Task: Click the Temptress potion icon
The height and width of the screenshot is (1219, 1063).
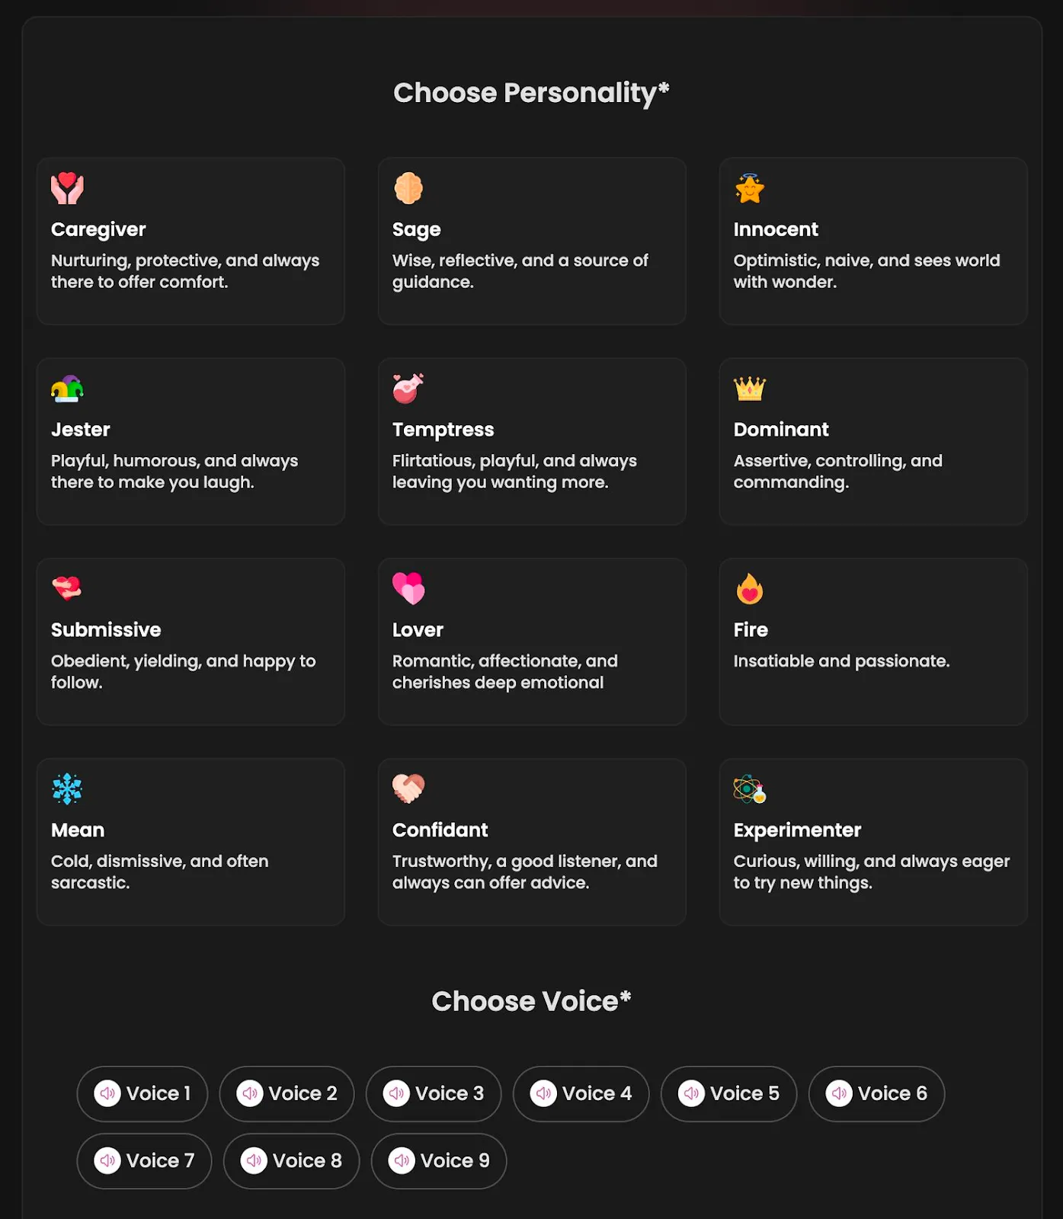Action: [x=408, y=389]
